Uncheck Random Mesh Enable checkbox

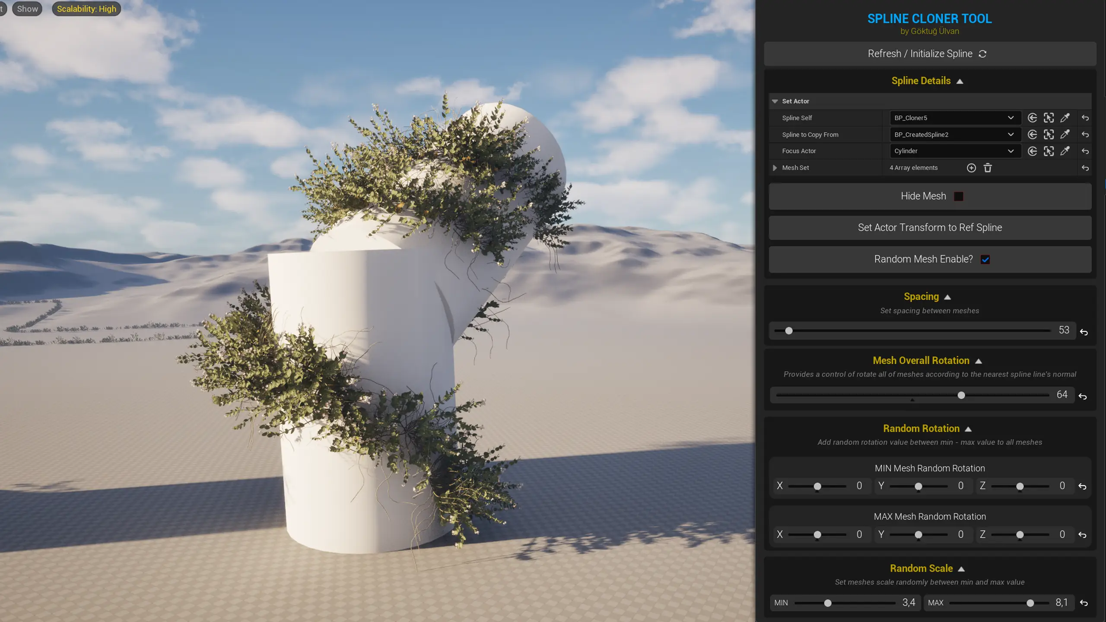(x=985, y=260)
